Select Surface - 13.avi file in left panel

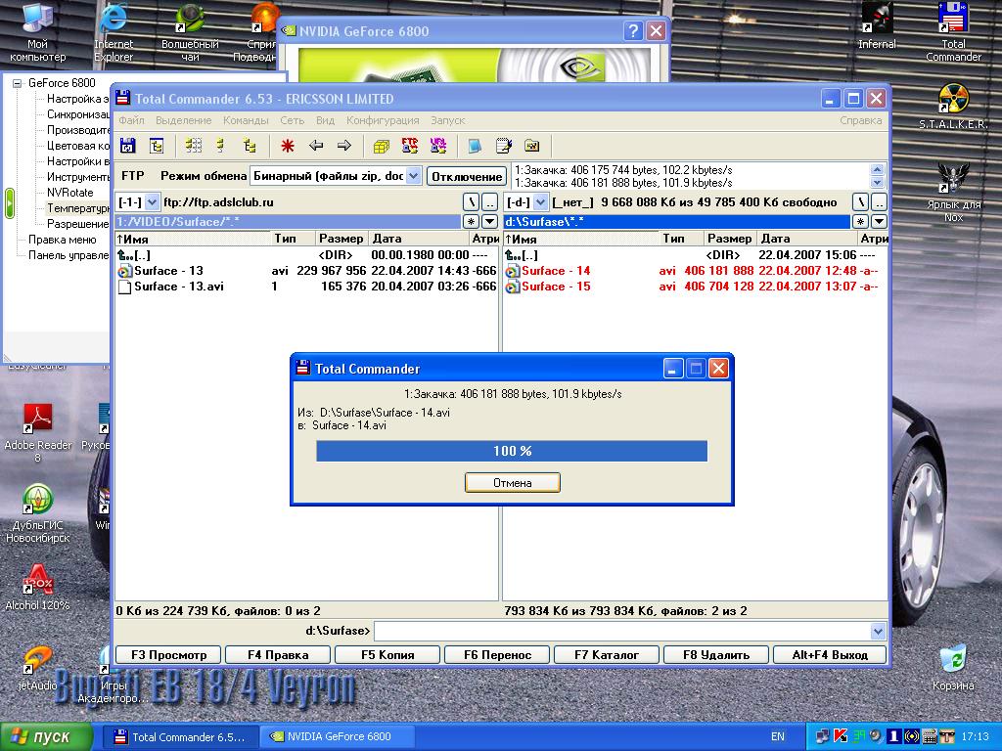(x=306, y=287)
